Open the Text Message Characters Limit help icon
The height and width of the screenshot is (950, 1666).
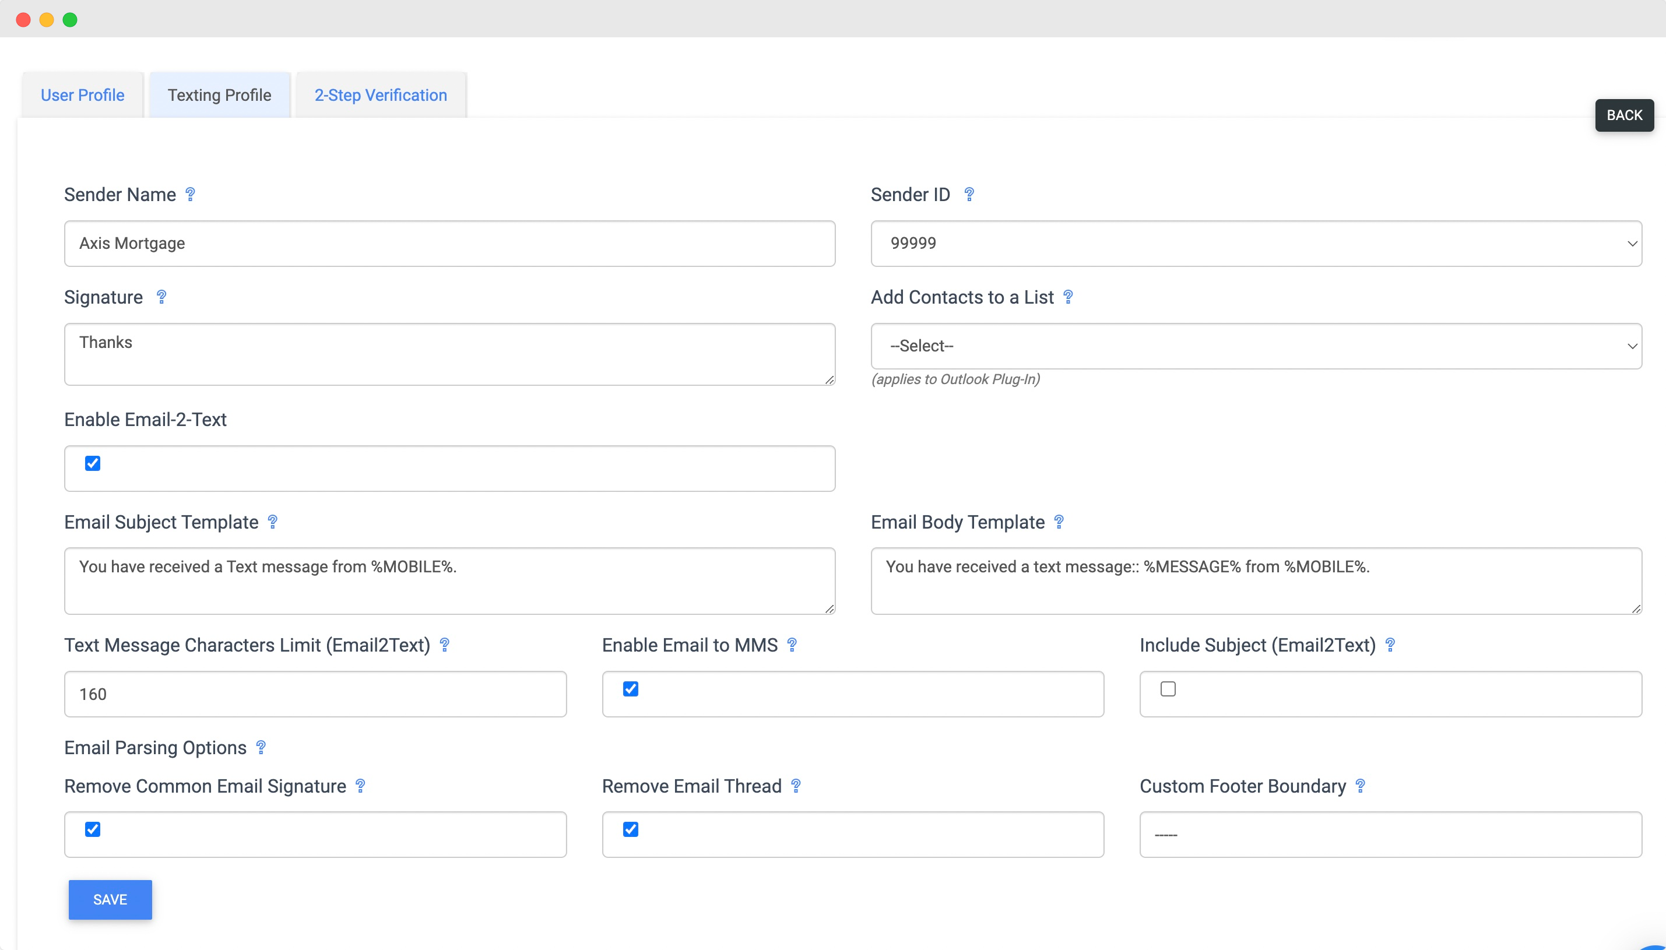pos(444,645)
